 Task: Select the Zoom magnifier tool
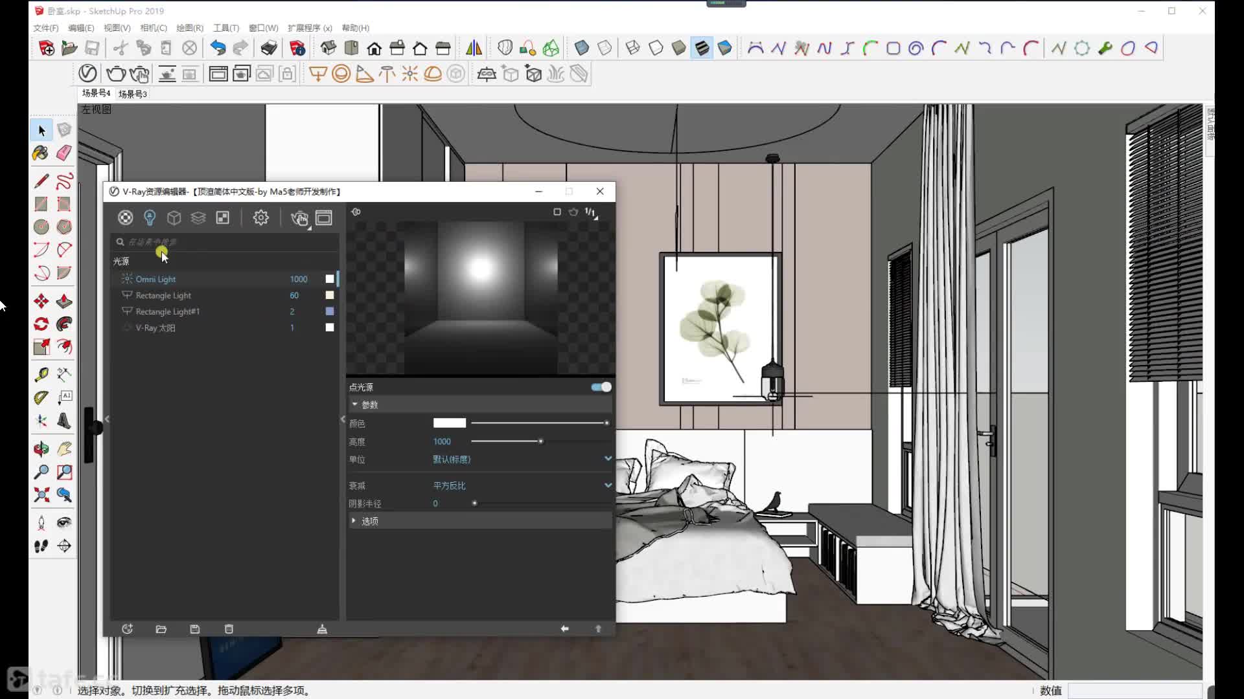pyautogui.click(x=41, y=472)
